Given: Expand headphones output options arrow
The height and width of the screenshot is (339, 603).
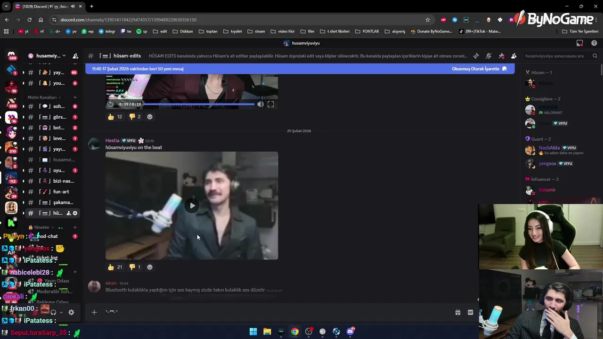Looking at the screenshot, I should point(61,312).
